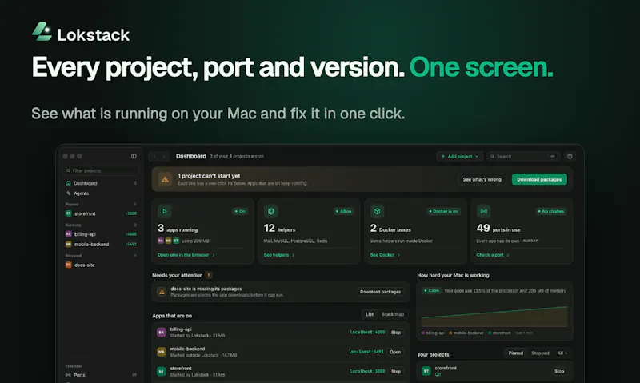640x383 pixels.
Task: Select storefront project in sidebar
Action: coord(102,213)
